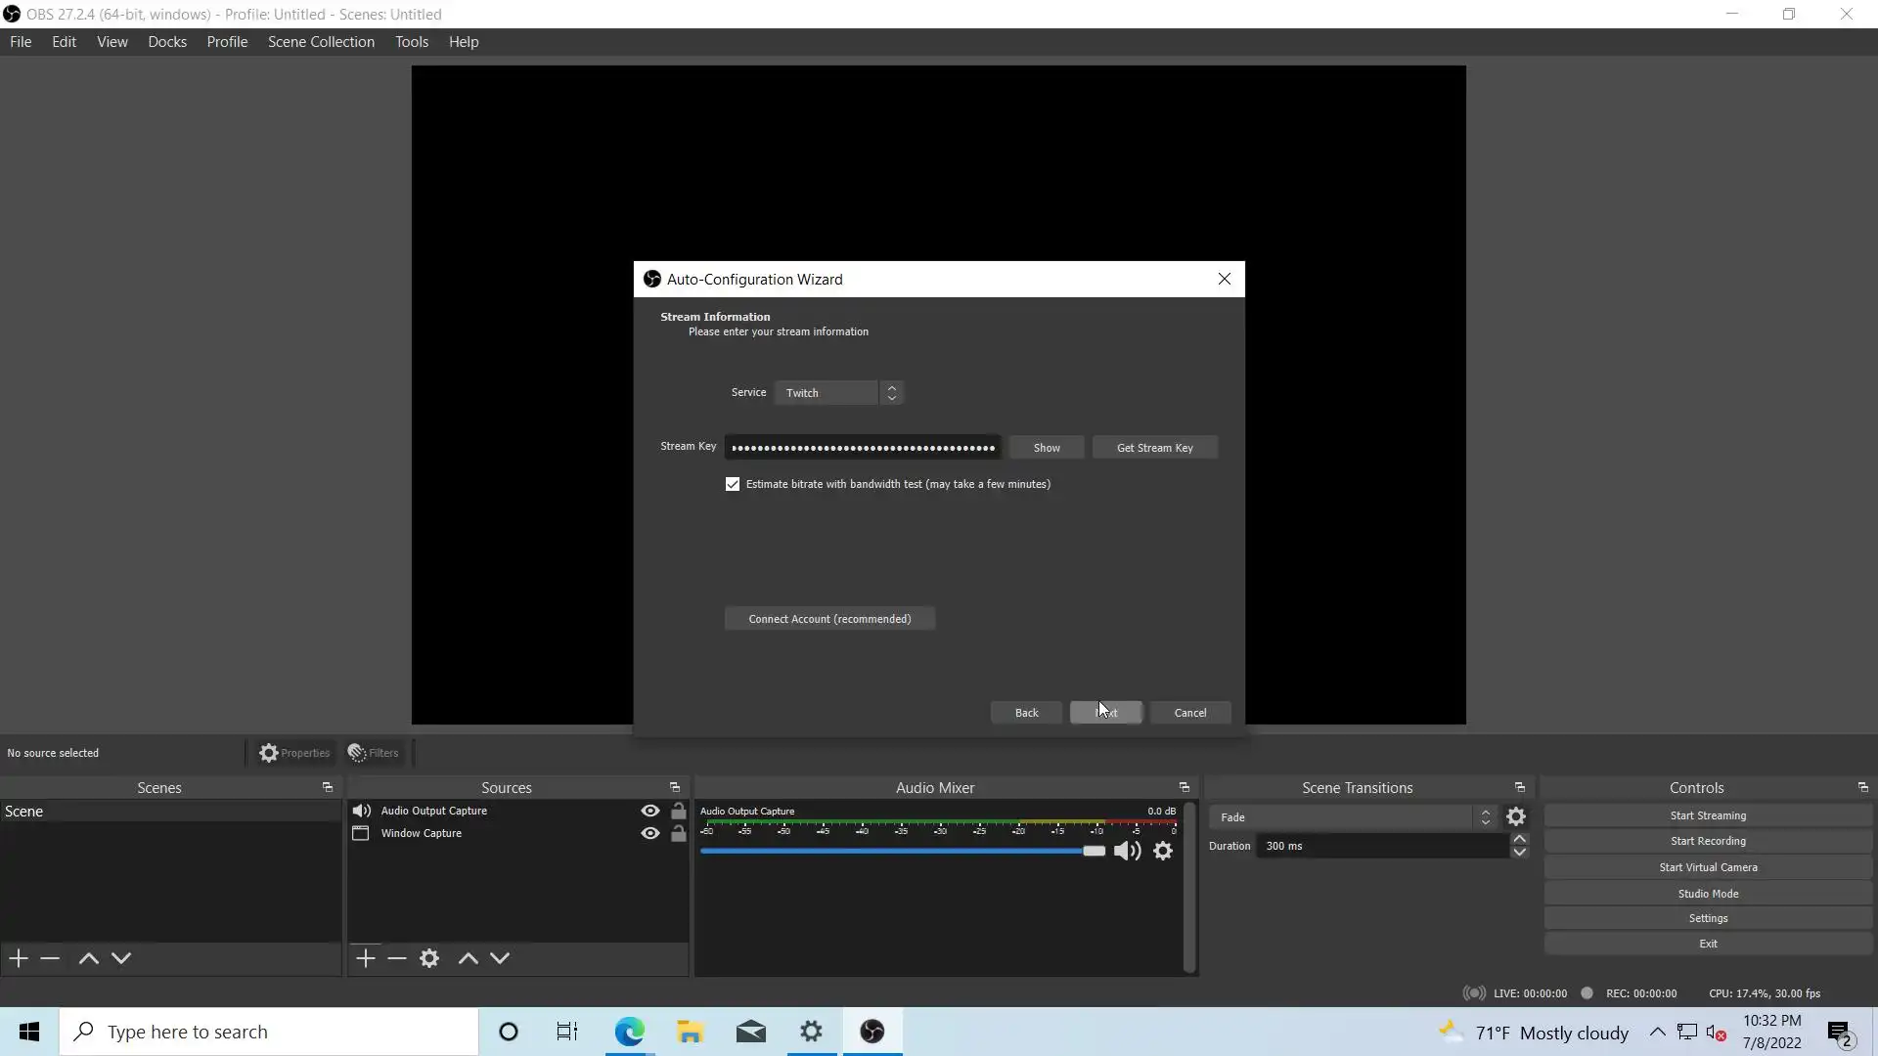This screenshot has height=1056, width=1878.
Task: Open the Docks menu
Action: [167, 42]
